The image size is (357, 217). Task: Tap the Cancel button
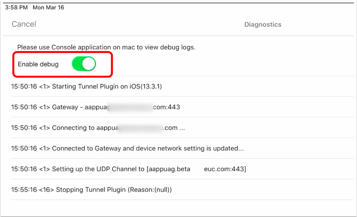click(24, 24)
